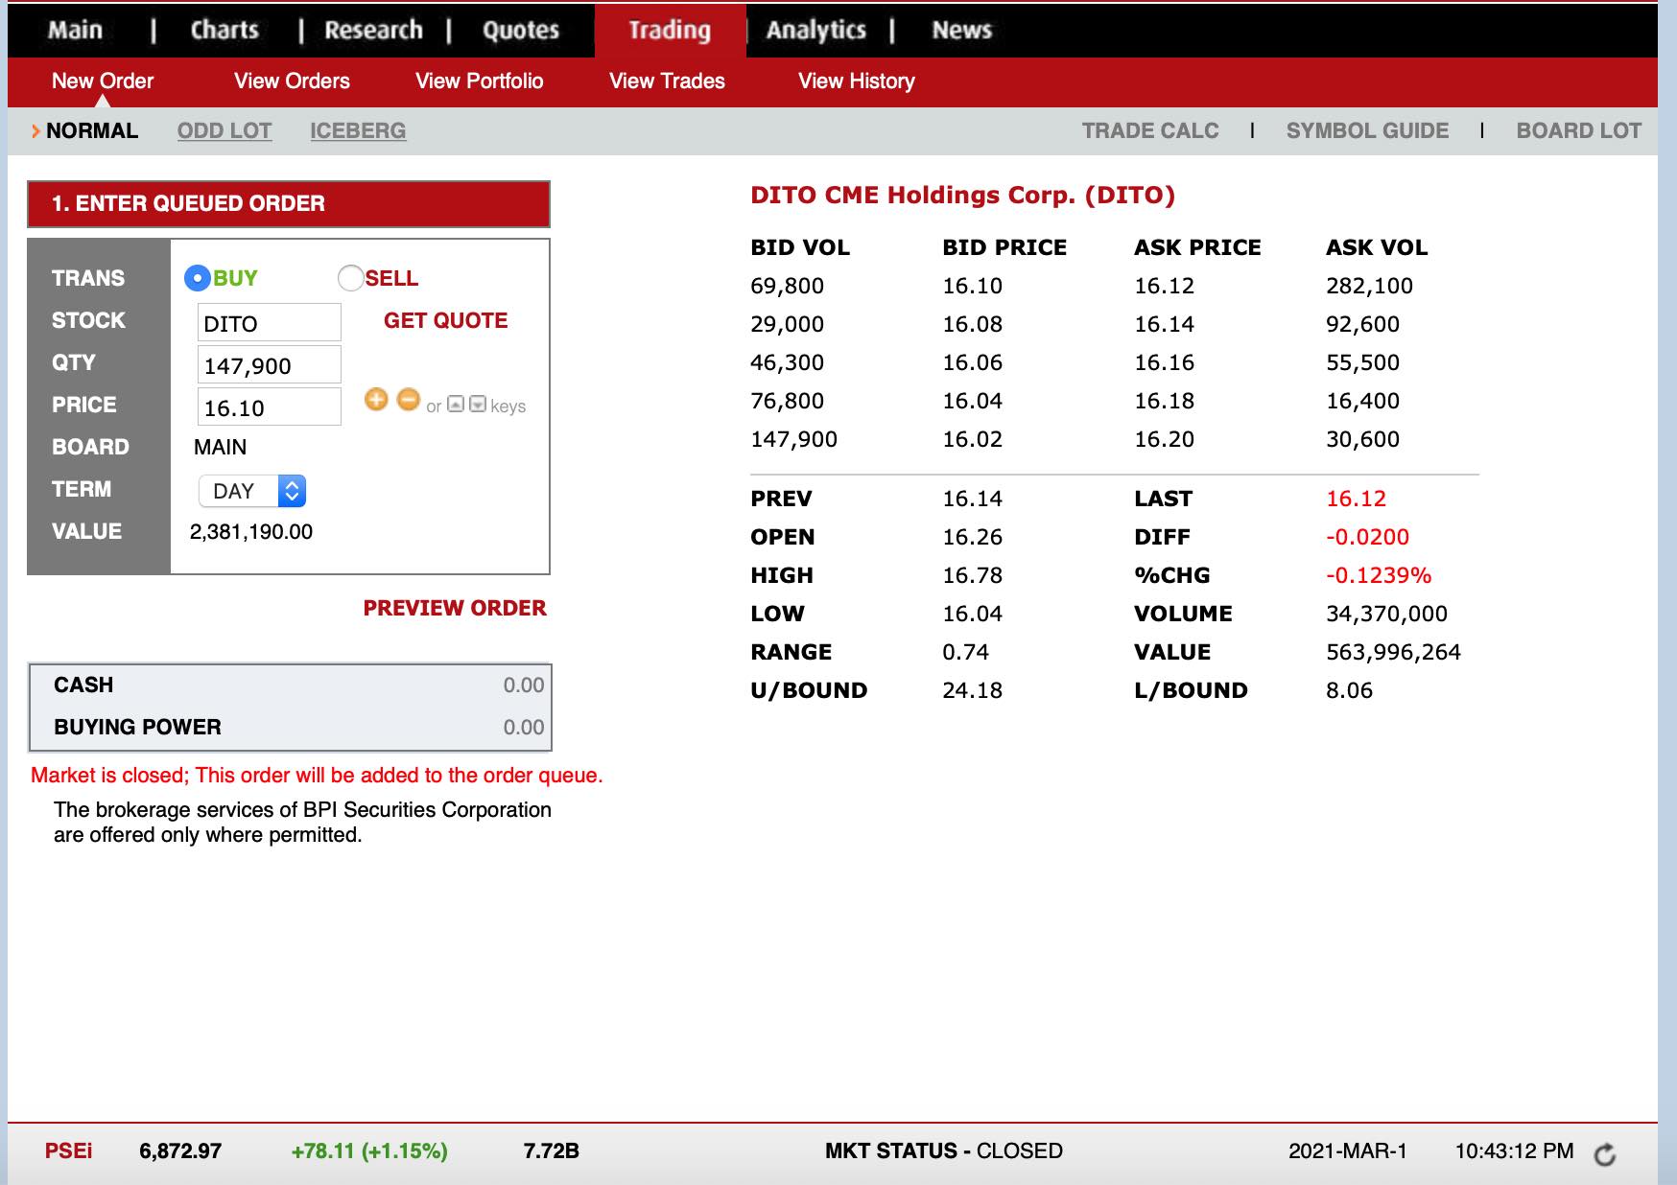
Task: Click ask volume 30,600
Action: click(x=1362, y=439)
